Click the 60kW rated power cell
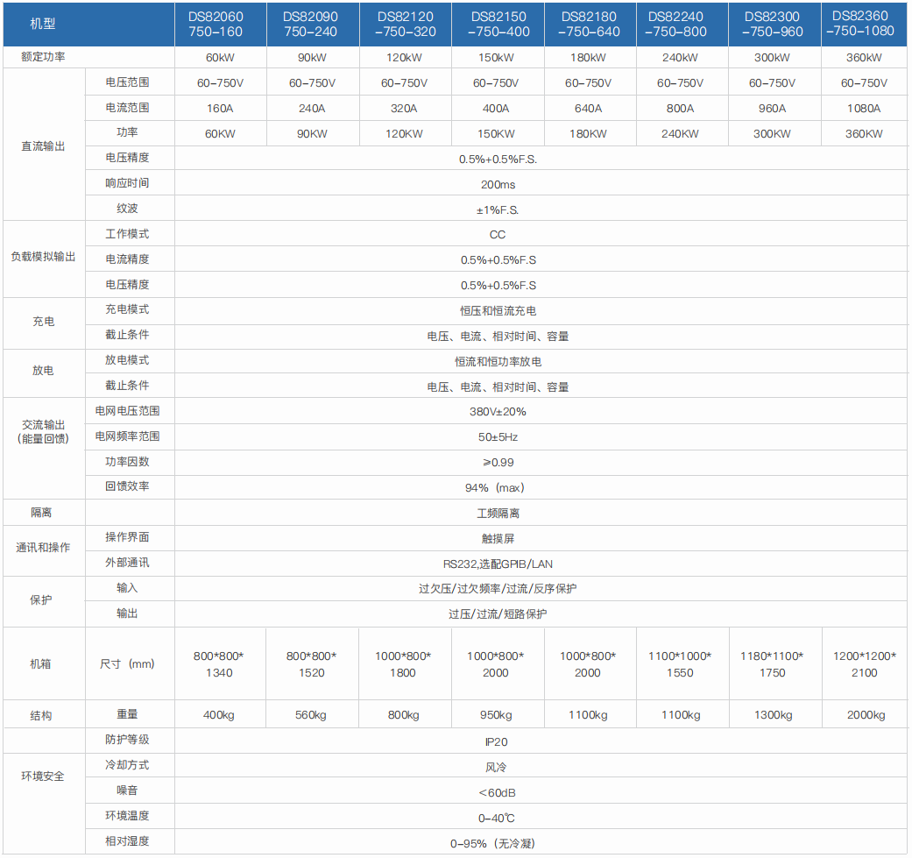 pos(220,58)
